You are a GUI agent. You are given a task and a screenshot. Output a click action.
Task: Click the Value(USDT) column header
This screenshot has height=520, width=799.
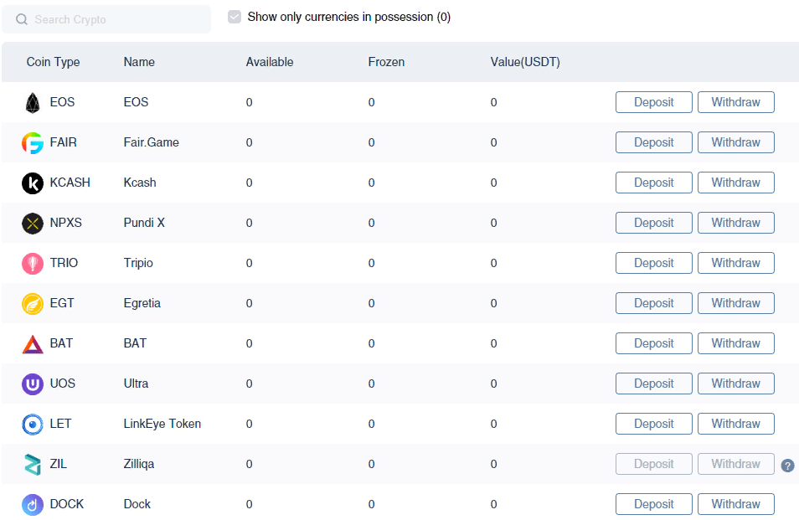(x=525, y=62)
